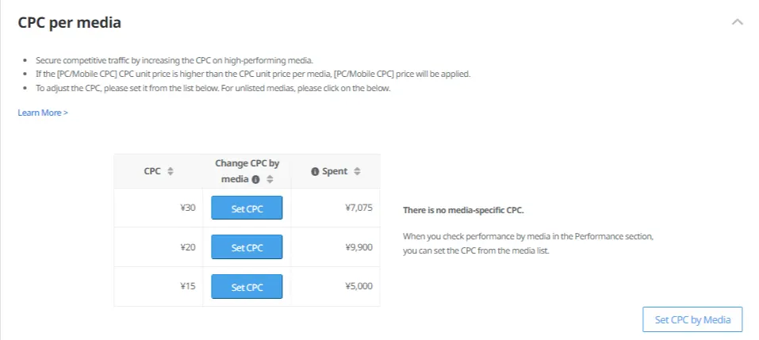The image size is (759, 340).
Task: Click info icon next to Change CPC by media
Action: coord(255,179)
